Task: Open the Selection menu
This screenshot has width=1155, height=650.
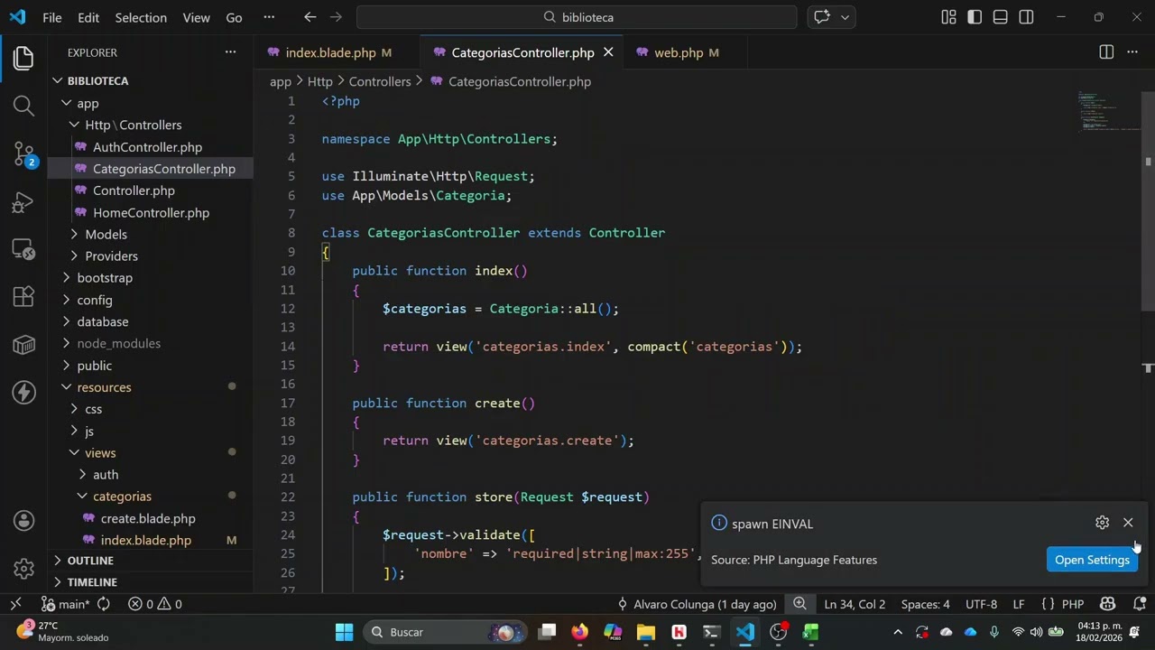Action: (x=141, y=17)
